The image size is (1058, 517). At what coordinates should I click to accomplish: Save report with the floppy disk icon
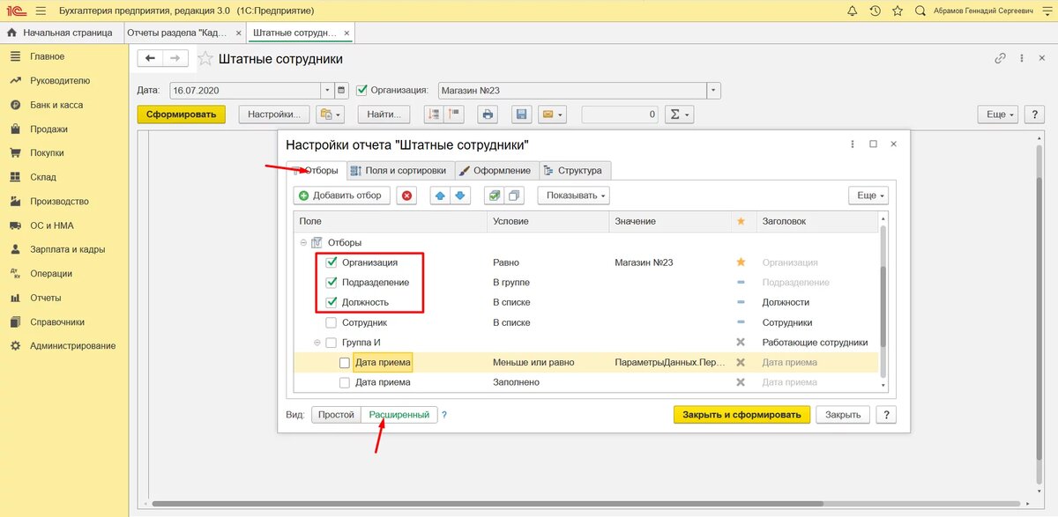521,114
